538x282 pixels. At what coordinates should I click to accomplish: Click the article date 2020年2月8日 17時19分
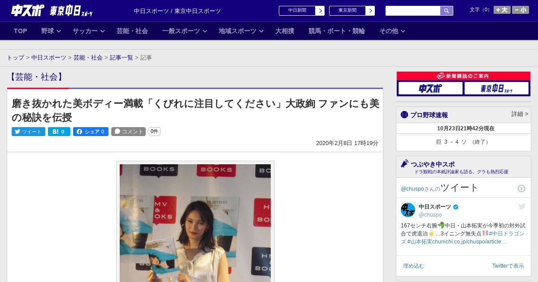click(x=347, y=143)
